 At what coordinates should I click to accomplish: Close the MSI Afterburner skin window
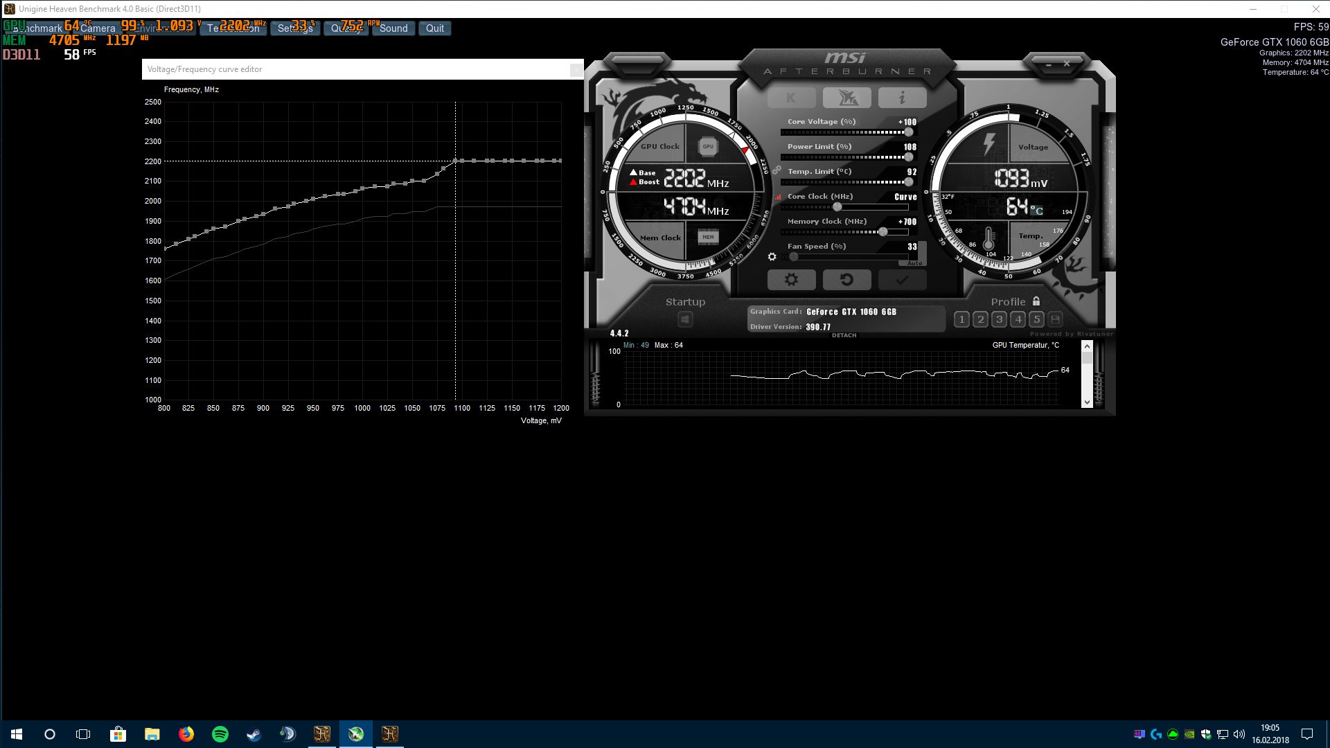1067,64
